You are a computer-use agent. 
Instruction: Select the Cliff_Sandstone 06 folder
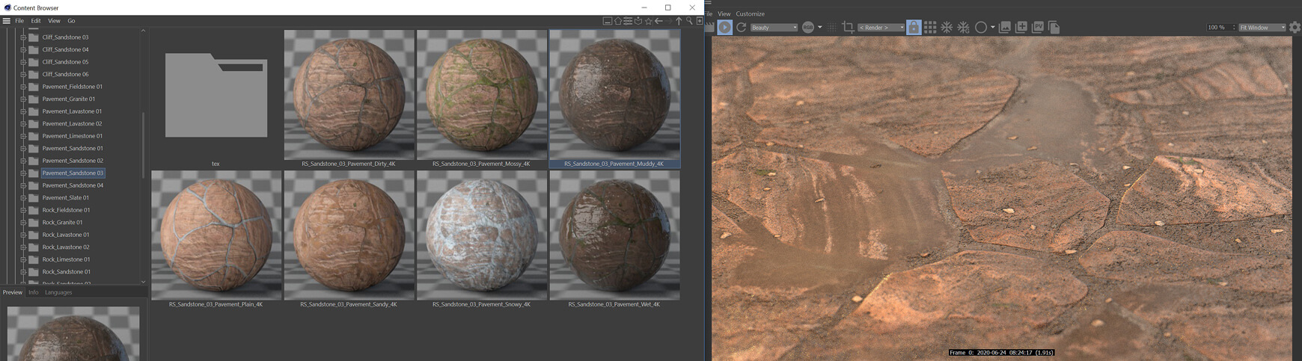click(65, 74)
